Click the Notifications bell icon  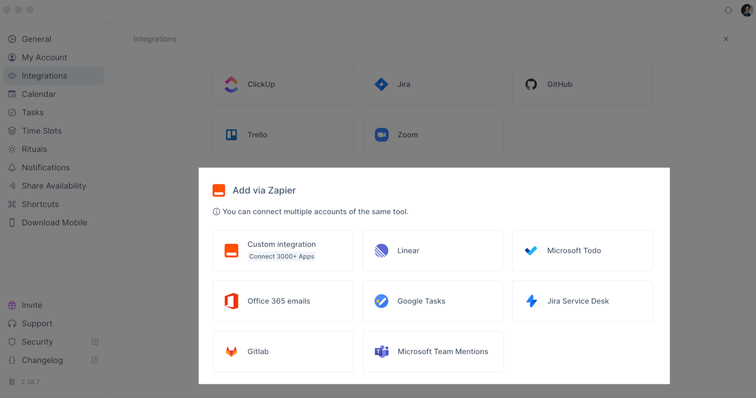12,167
